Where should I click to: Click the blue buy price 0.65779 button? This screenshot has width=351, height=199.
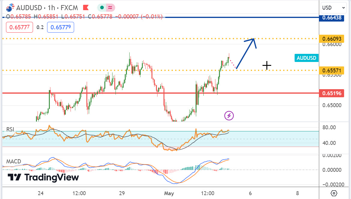point(61,27)
